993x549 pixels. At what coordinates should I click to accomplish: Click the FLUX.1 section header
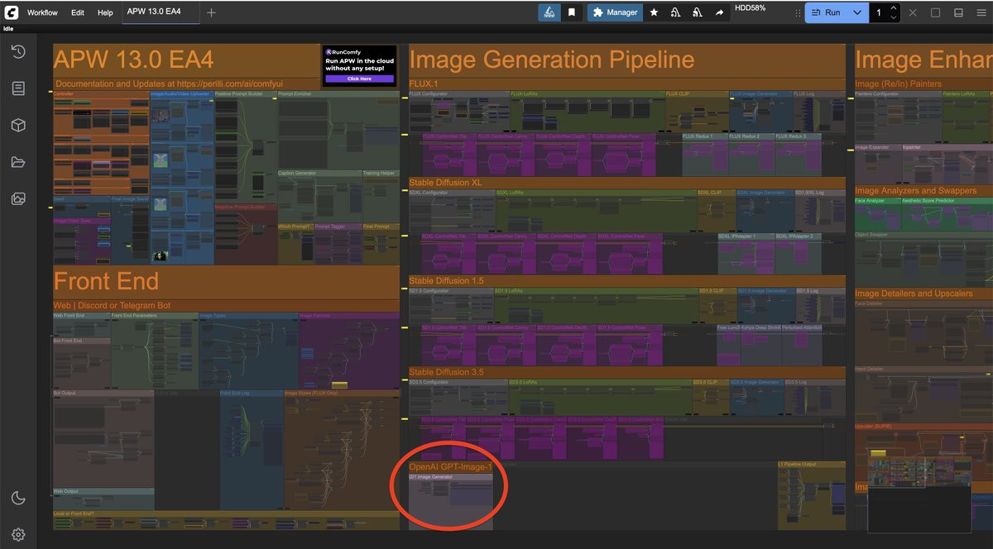423,84
